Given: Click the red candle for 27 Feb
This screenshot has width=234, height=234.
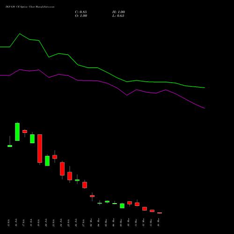Looking at the screenshot, I should (85, 185).
